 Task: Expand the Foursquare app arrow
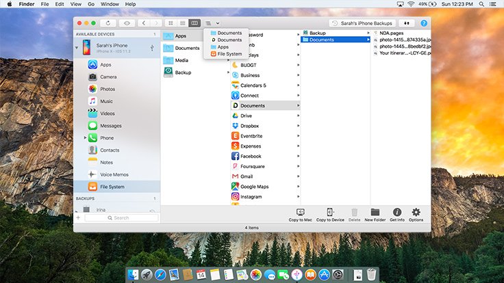coord(299,166)
